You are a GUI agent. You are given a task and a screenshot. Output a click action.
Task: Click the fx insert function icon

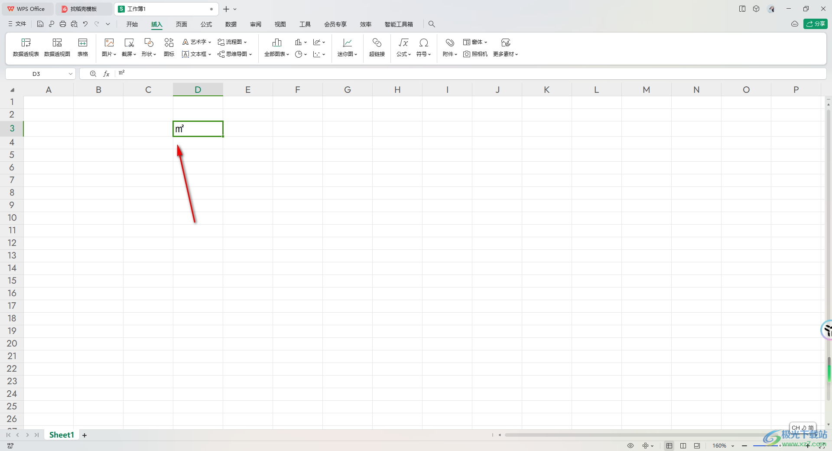pyautogui.click(x=106, y=74)
